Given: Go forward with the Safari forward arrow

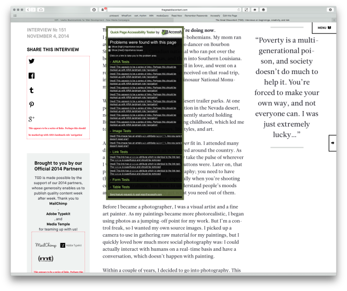Looking at the screenshot, I should (33, 10).
